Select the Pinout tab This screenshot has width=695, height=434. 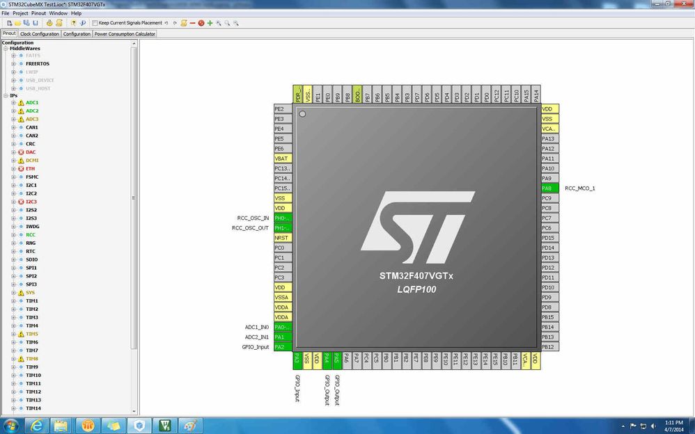point(9,33)
